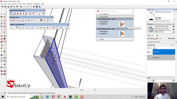Open the Extensions menu

pyautogui.click(x=37, y=4)
